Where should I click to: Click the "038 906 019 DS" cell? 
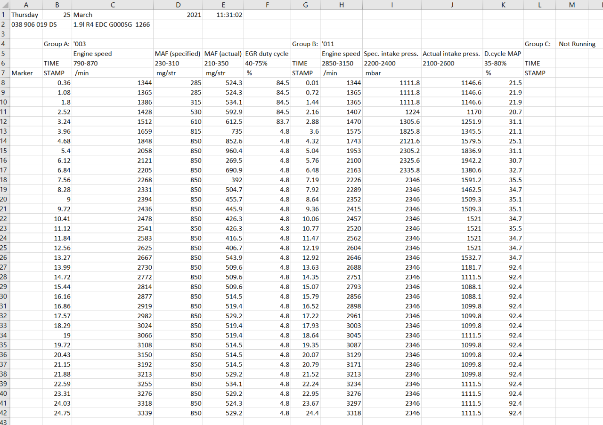click(34, 24)
